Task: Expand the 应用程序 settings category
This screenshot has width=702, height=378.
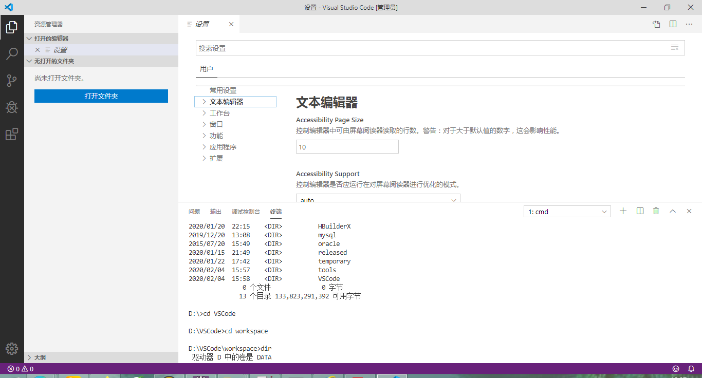Action: coord(204,147)
